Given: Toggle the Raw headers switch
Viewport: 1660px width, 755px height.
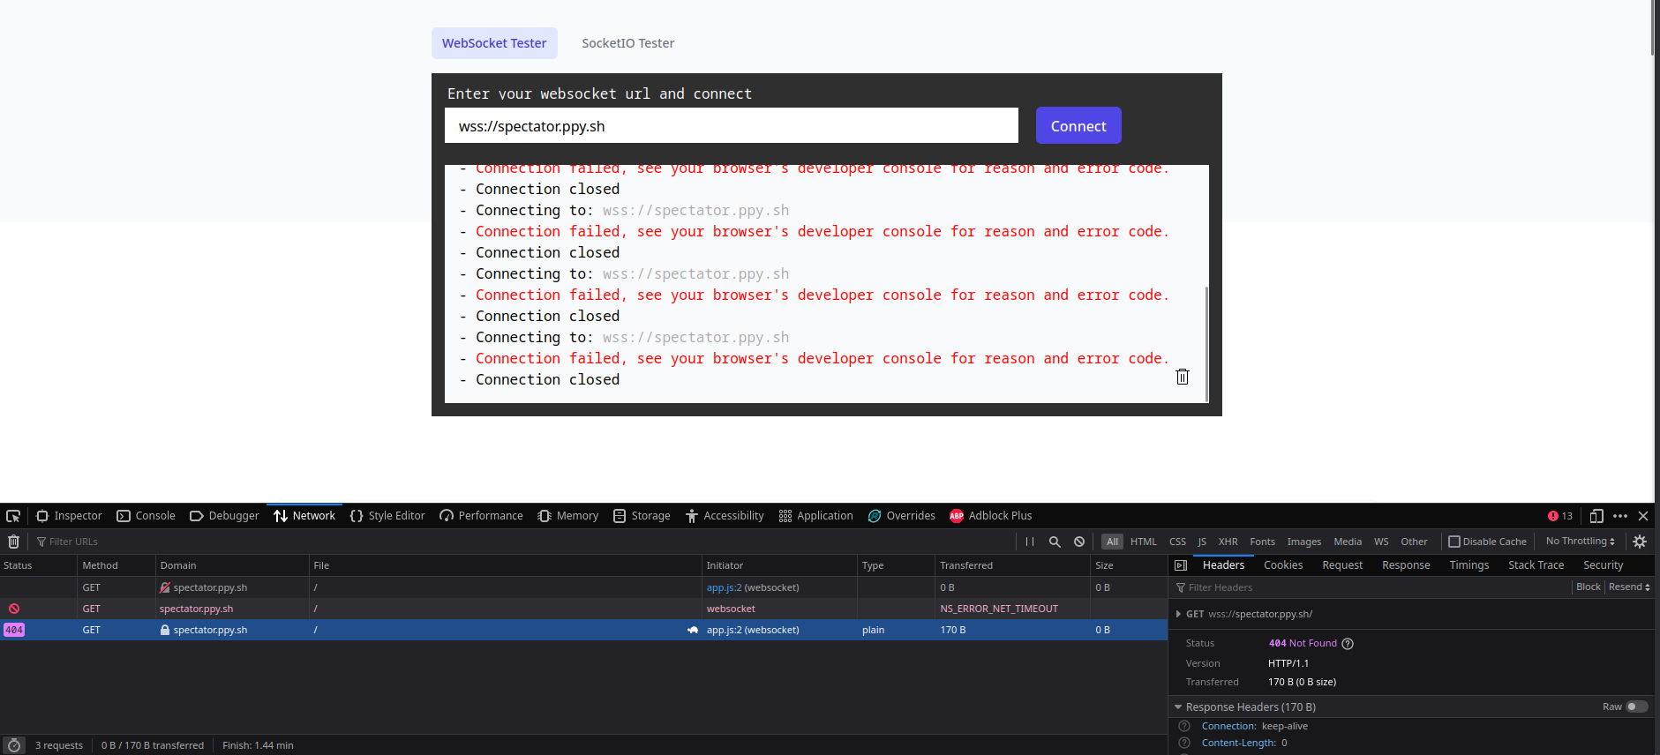Looking at the screenshot, I should [x=1637, y=706].
